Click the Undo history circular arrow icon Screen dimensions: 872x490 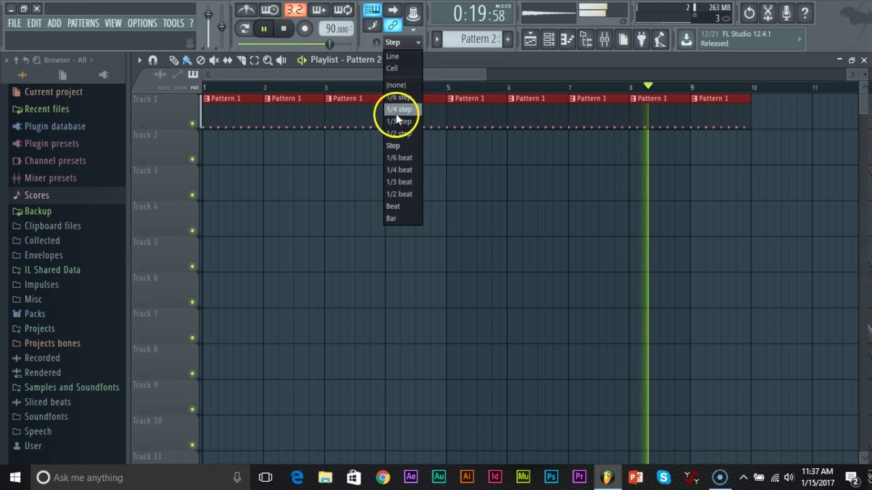[749, 12]
